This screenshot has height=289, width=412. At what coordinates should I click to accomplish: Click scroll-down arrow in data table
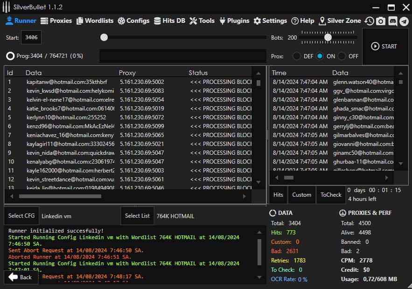tap(258, 182)
